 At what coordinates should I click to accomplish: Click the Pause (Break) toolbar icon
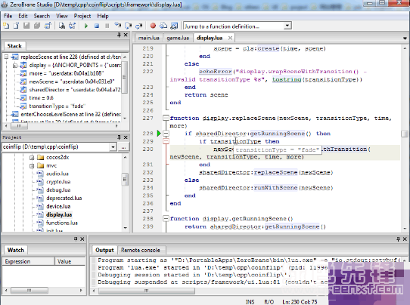(x=107, y=26)
